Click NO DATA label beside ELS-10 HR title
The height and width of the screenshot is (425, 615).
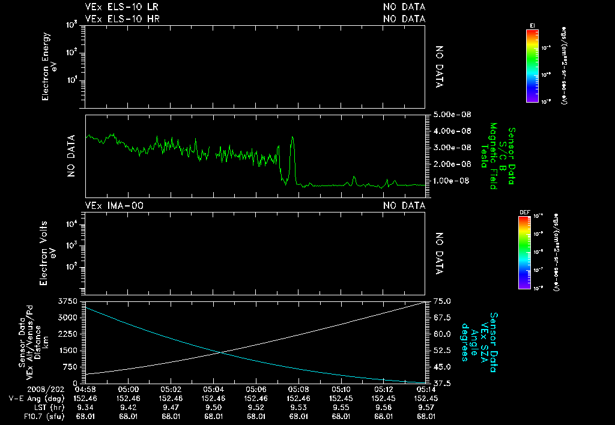(404, 19)
